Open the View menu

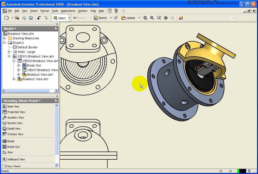click(x=25, y=11)
